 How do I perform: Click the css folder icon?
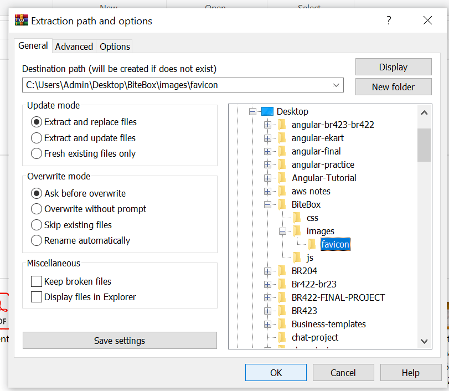pyautogui.click(x=297, y=218)
